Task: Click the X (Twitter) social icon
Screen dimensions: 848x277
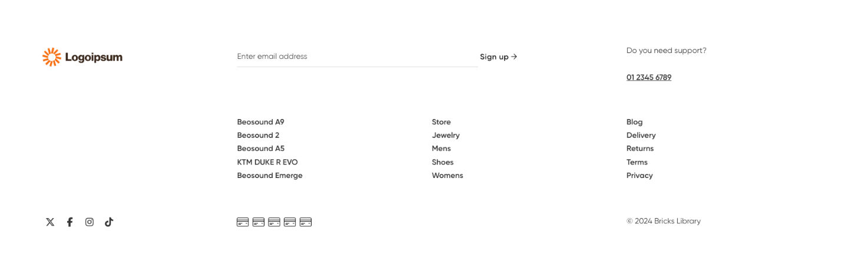Action: coord(50,222)
